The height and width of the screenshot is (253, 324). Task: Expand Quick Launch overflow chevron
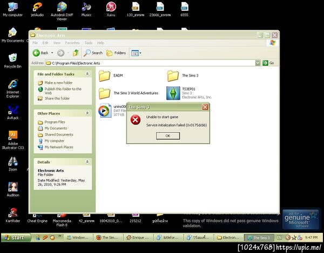[59, 236]
